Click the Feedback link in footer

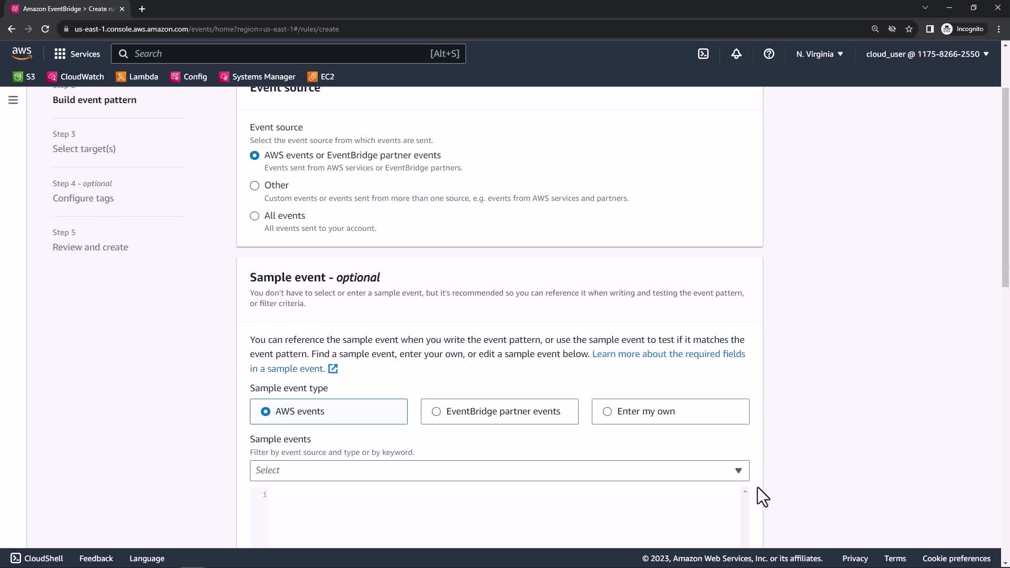point(96,559)
